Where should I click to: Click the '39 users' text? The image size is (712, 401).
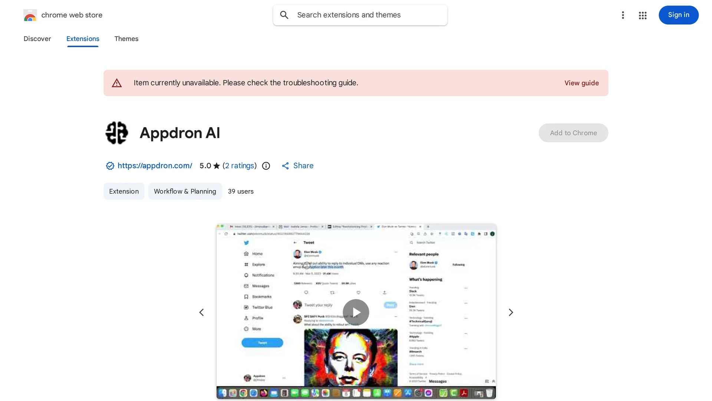241,191
